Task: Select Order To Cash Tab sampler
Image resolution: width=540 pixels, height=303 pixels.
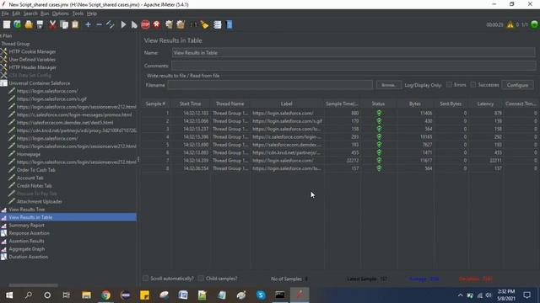Action: (x=35, y=170)
